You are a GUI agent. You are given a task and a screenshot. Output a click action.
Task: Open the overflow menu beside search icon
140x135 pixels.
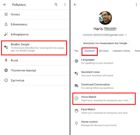point(65,5)
